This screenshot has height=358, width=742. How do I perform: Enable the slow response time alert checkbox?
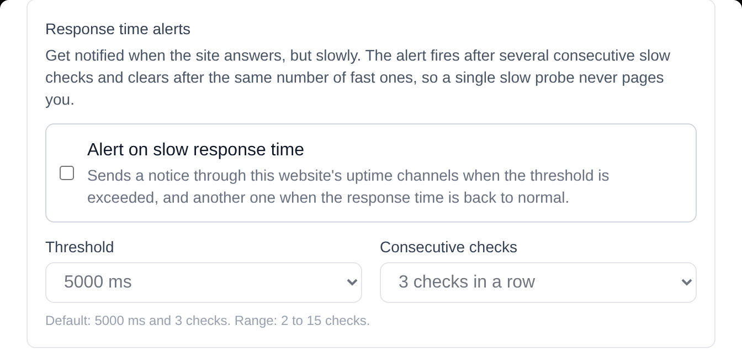pyautogui.click(x=67, y=173)
